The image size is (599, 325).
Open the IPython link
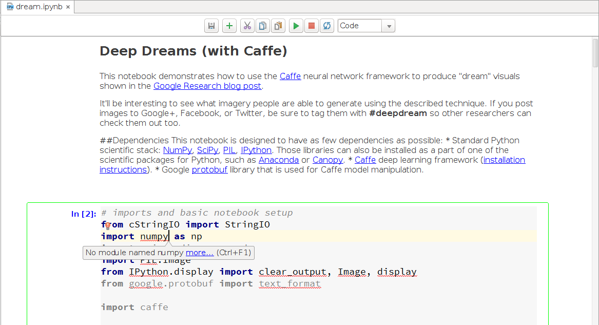[x=256, y=150]
